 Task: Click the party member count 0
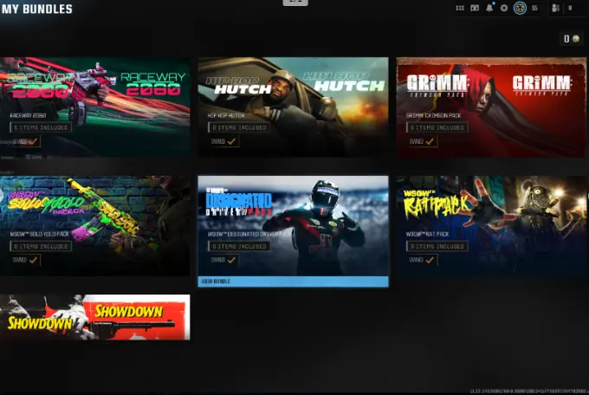(570, 8)
